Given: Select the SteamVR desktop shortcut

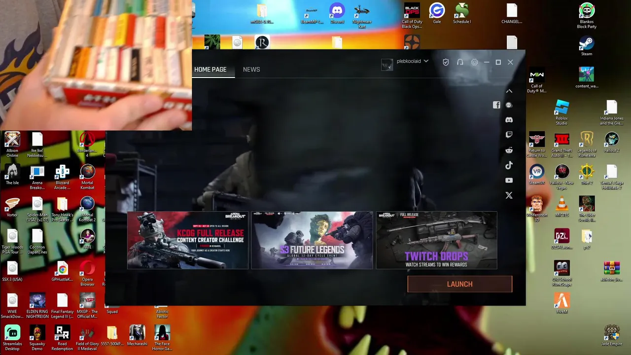Looking at the screenshot, I should (537, 175).
